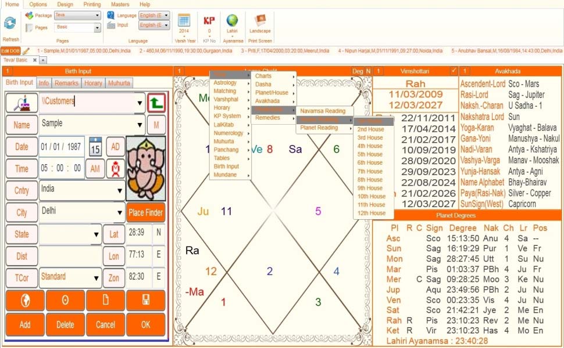Click the Package colored cubes icon

(29, 16)
